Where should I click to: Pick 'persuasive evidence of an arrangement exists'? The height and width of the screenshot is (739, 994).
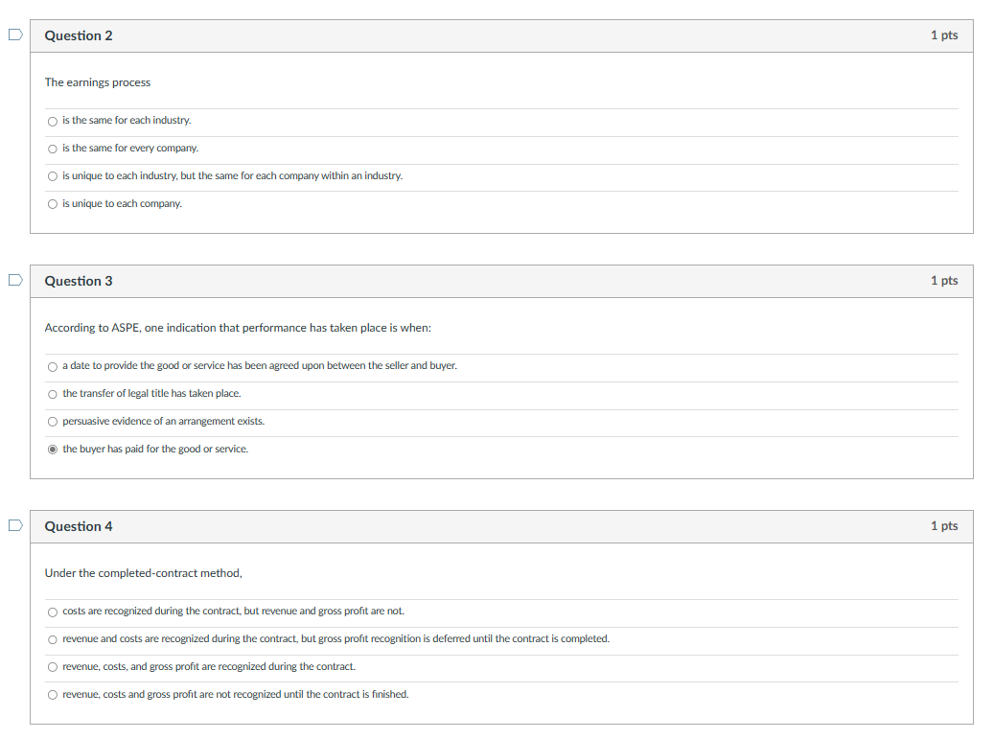click(53, 422)
